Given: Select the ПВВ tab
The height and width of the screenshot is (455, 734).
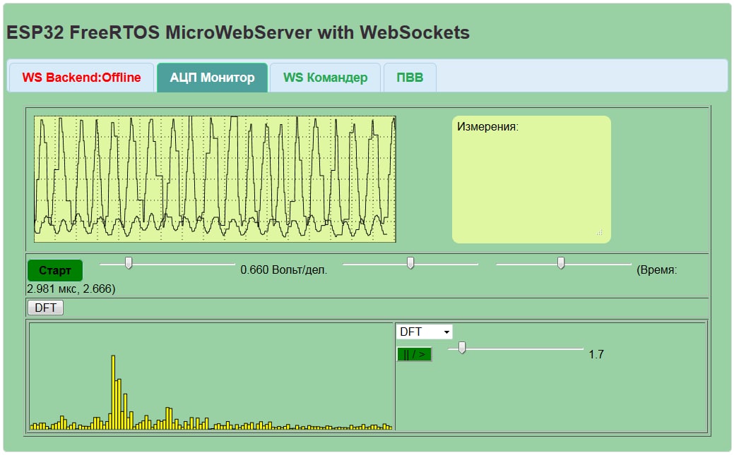Looking at the screenshot, I should point(410,78).
